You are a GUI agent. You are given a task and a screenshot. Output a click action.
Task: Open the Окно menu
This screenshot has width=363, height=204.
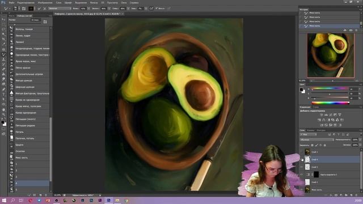124,2
